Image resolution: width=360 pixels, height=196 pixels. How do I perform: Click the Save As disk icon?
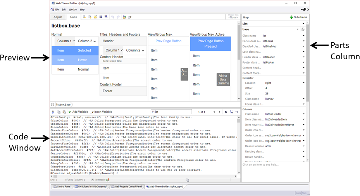[x=106, y=17]
